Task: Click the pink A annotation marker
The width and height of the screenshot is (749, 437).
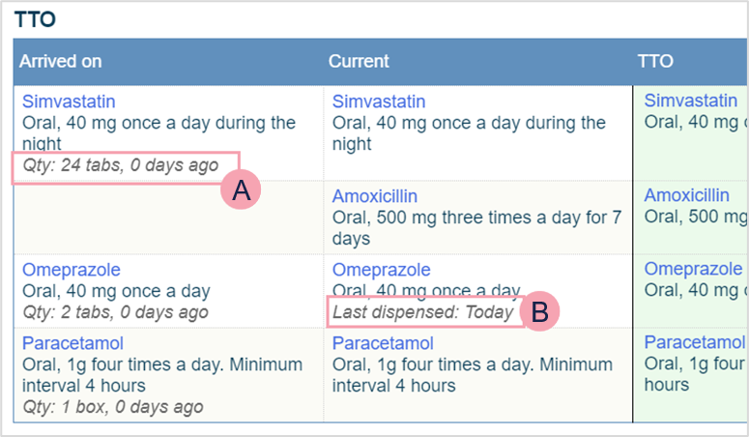Action: click(x=242, y=190)
